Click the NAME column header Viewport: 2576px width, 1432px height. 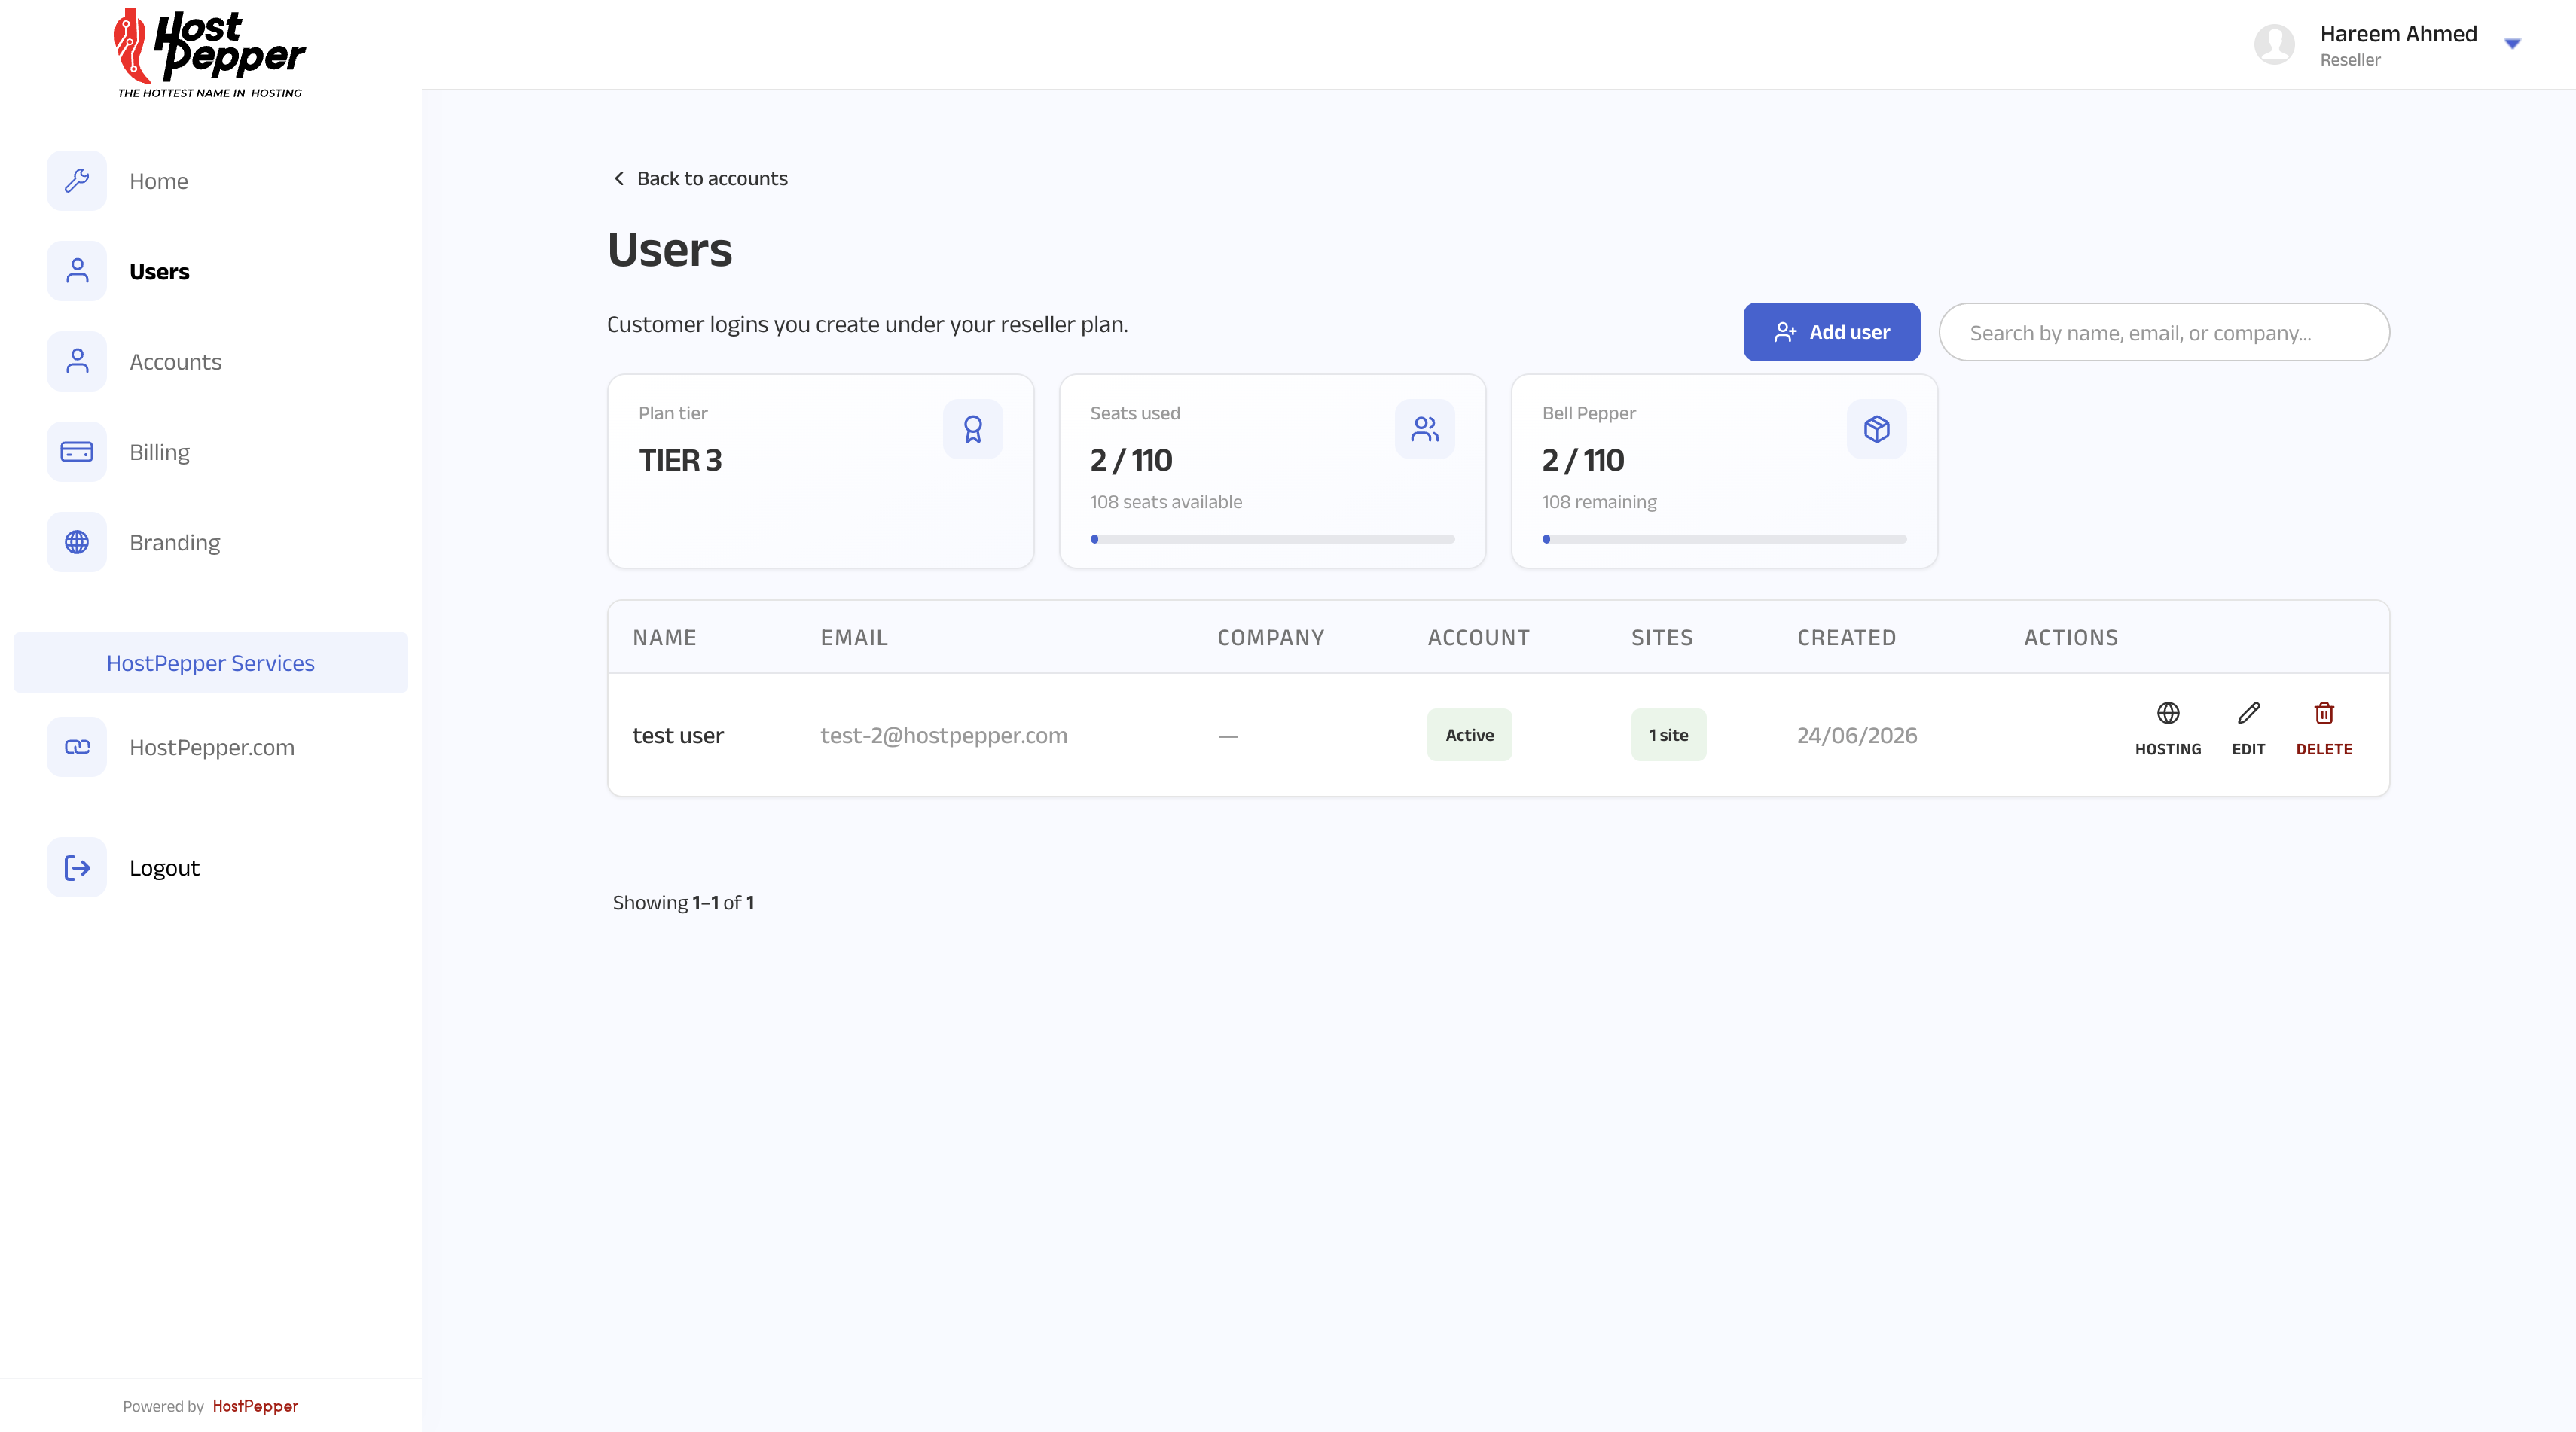click(664, 638)
